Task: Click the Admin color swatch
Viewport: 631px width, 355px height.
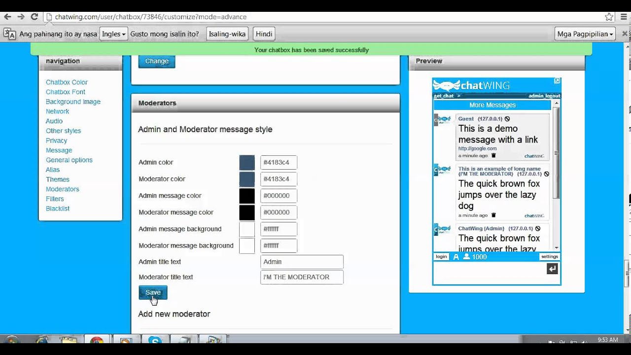Action: click(x=247, y=162)
